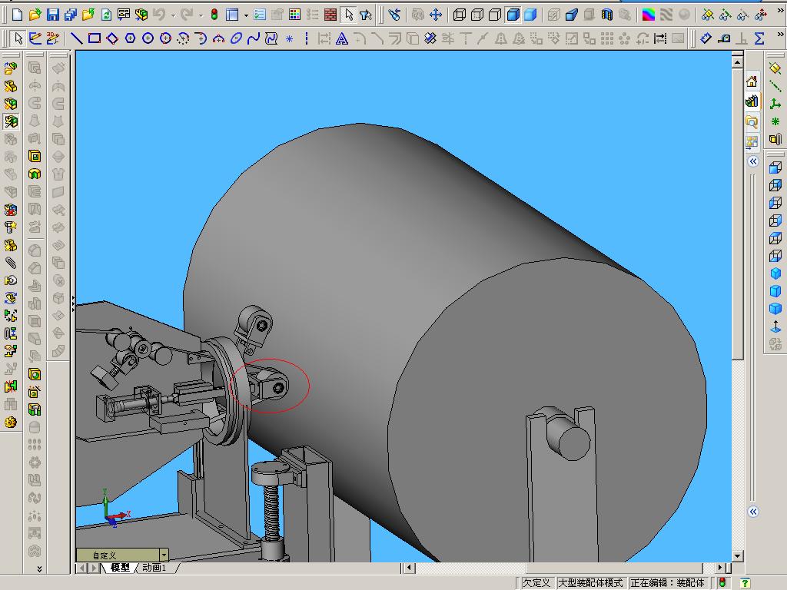Collapse the task pane with upper double chevron
787x590 pixels.
(753, 161)
